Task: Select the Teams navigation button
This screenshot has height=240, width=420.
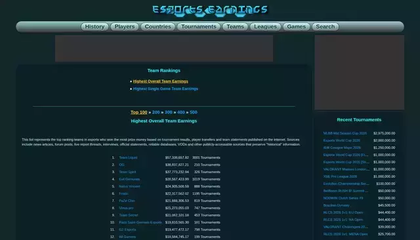Action: [235, 27]
